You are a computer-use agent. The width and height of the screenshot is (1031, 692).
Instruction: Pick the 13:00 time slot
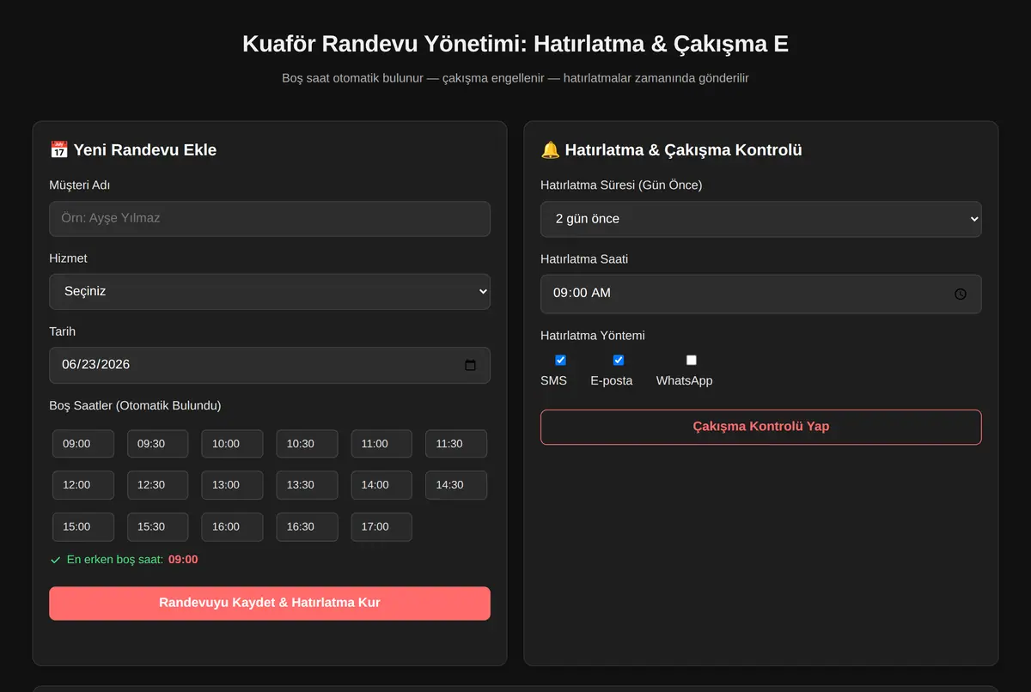[233, 485]
